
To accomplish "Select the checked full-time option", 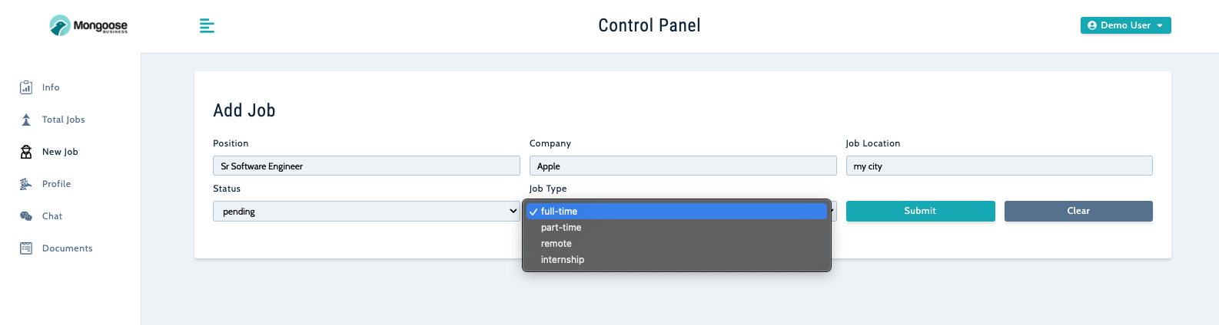I will coord(559,212).
